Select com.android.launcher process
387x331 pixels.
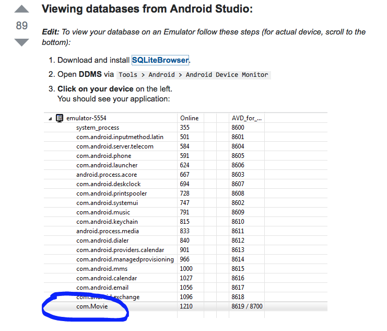point(185,165)
